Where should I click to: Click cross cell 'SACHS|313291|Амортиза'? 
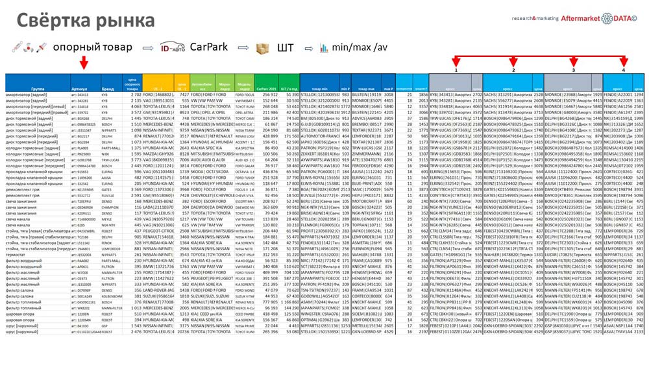508,95
